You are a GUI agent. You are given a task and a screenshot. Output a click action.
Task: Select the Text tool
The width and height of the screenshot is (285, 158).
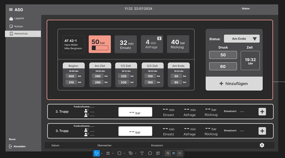tap(142, 153)
